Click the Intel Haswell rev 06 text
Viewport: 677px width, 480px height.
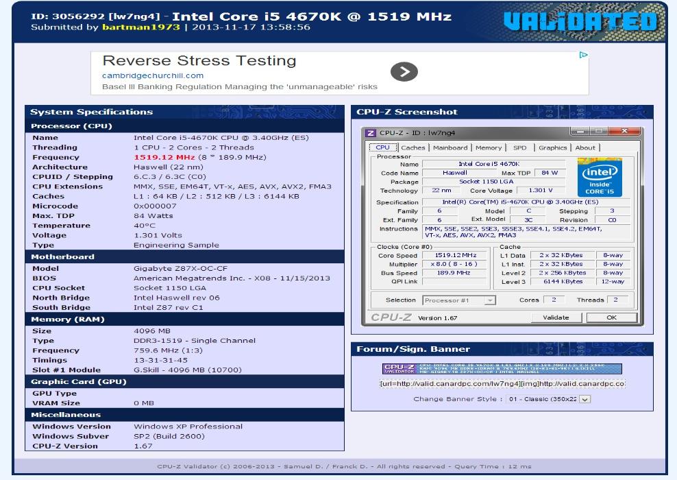pos(177,298)
